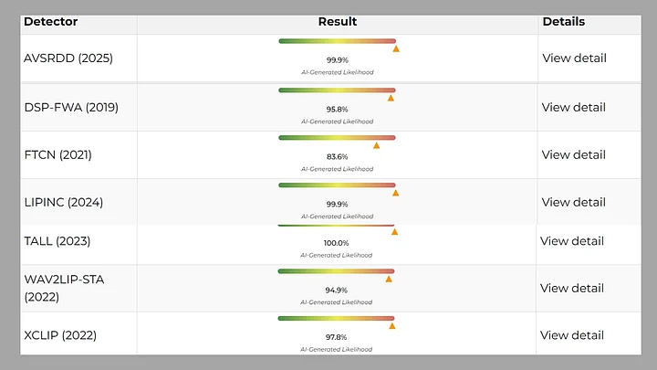Viewport: 657px width, 370px height.
Task: Click the FTCN orange triangle marker
Action: tap(376, 145)
